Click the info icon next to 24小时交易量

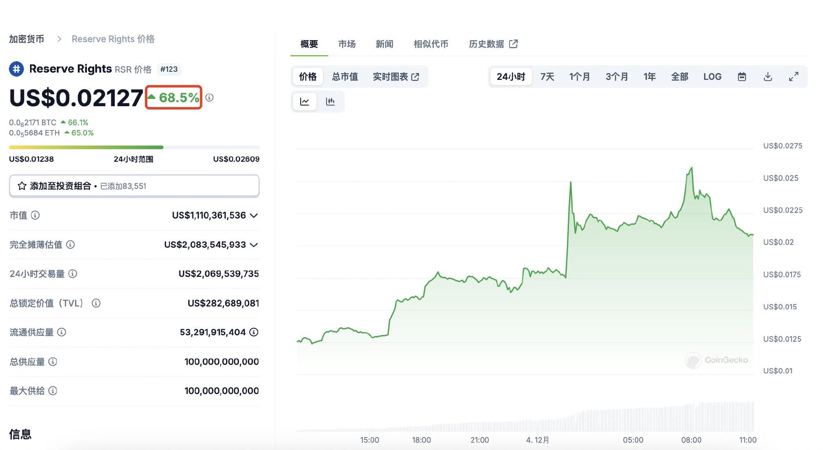pyautogui.click(x=73, y=274)
